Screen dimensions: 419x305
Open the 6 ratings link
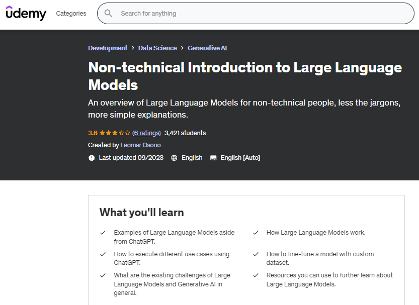click(x=146, y=133)
